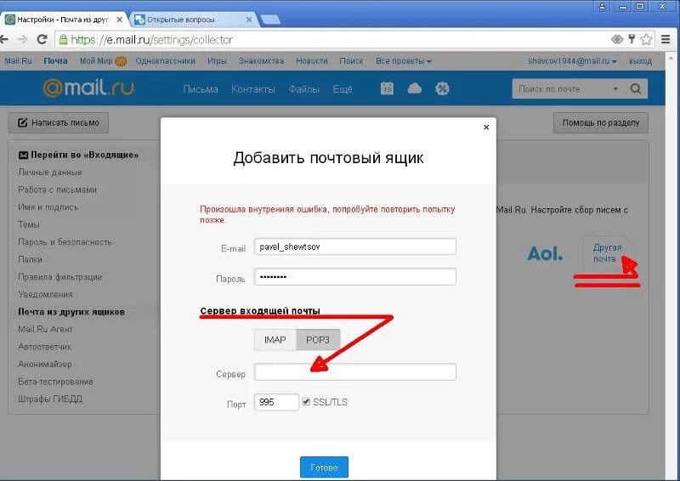This screenshot has width=680, height=481.
Task: Open Игры link
Action: coord(217,61)
